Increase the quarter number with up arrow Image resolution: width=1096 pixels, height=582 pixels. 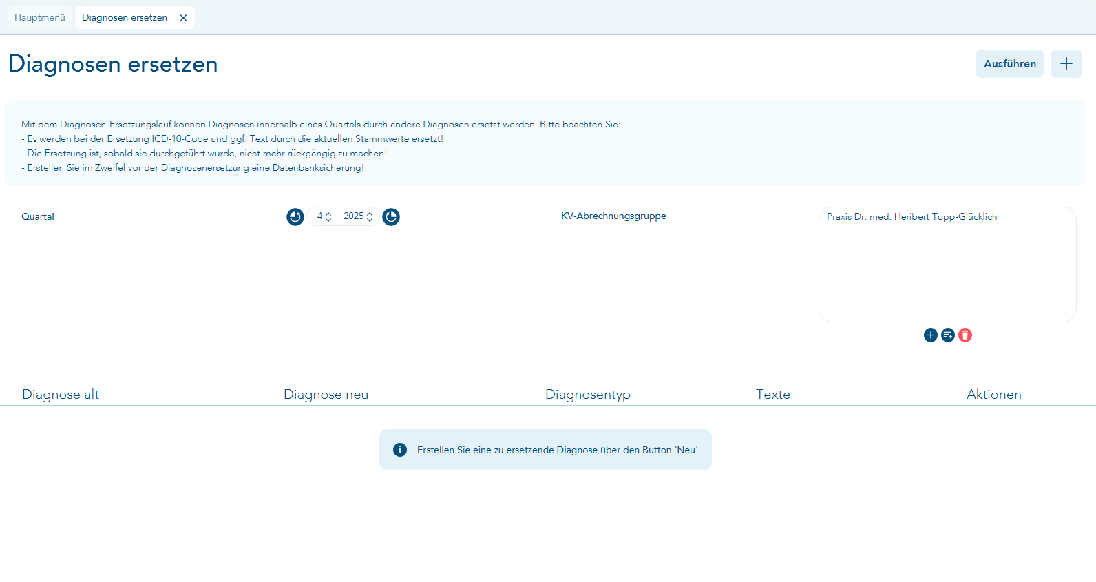pos(328,214)
